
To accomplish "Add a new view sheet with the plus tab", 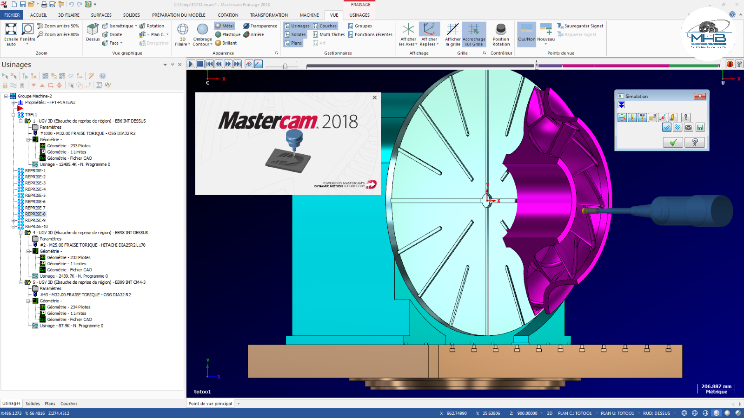I will (x=239, y=404).
